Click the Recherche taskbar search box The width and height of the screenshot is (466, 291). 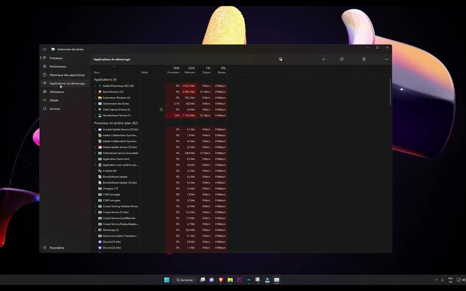coord(185,280)
